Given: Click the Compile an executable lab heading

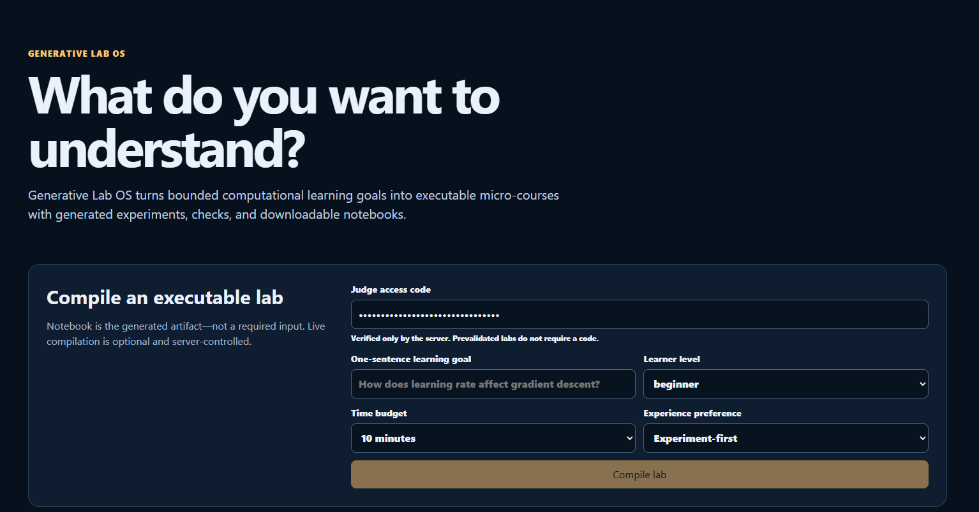Looking at the screenshot, I should (x=165, y=298).
